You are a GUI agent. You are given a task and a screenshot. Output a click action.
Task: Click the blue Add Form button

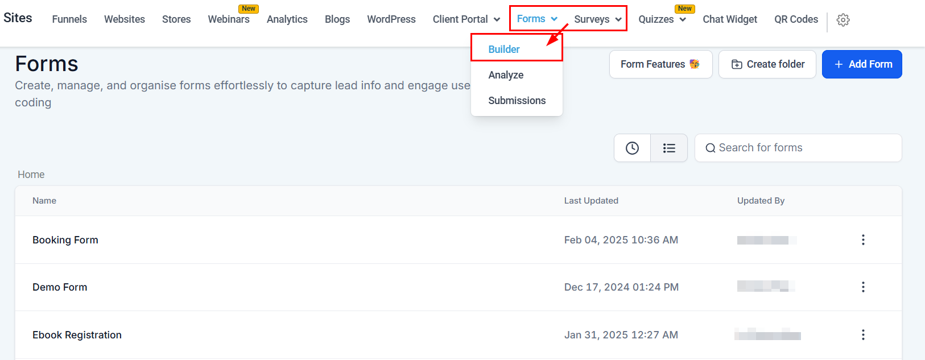point(862,64)
